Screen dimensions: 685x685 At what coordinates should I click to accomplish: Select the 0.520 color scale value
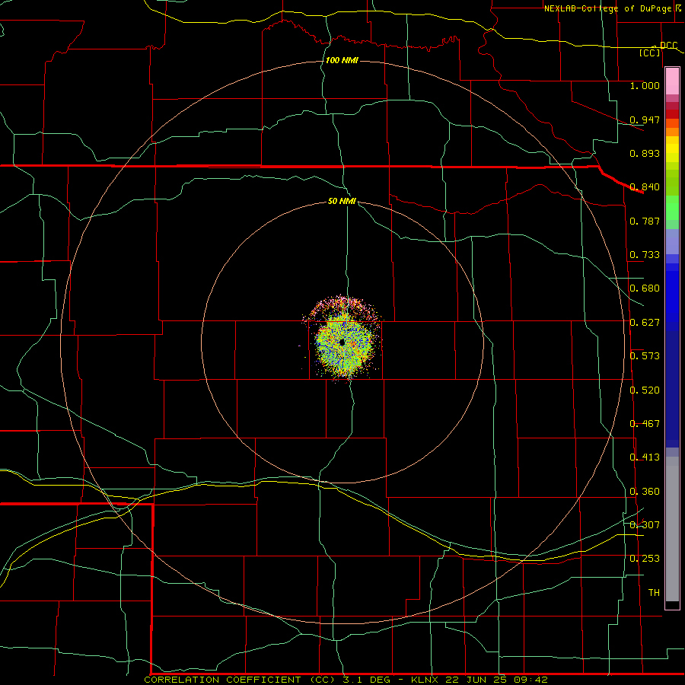tap(645, 390)
